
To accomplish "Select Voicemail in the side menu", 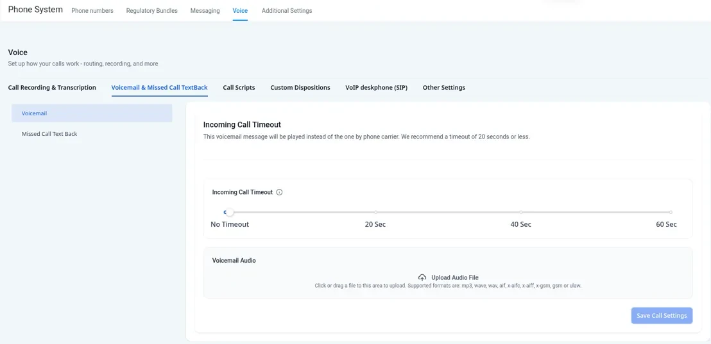I will coord(92,113).
